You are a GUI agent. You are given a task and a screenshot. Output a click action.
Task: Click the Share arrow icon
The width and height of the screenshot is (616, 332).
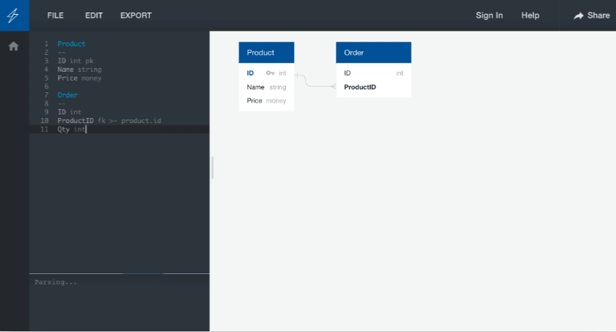579,15
